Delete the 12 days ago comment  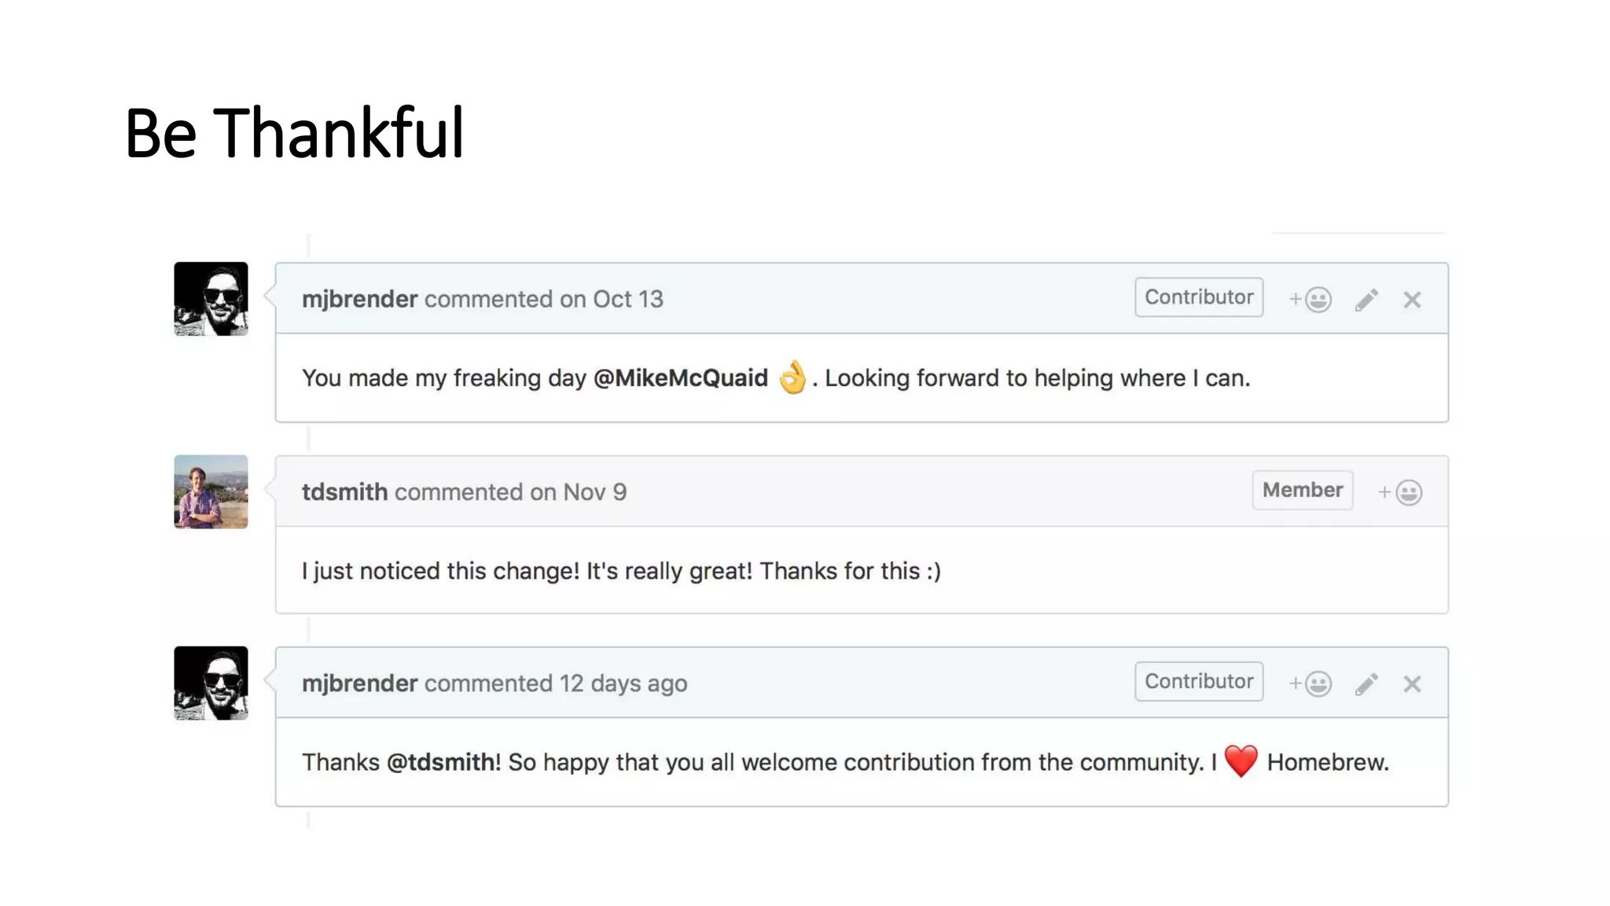(x=1412, y=683)
